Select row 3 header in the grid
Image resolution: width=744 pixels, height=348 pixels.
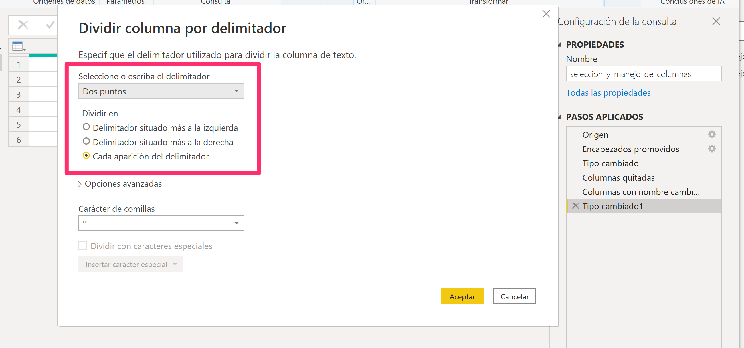[19, 94]
